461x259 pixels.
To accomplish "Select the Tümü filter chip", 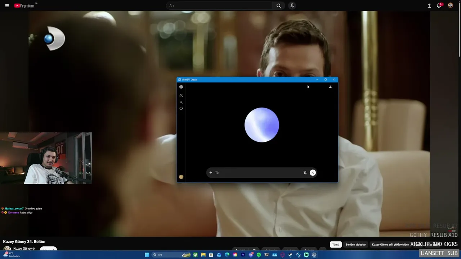I will (336, 245).
